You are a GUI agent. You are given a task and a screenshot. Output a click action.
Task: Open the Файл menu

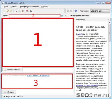[6, 7]
